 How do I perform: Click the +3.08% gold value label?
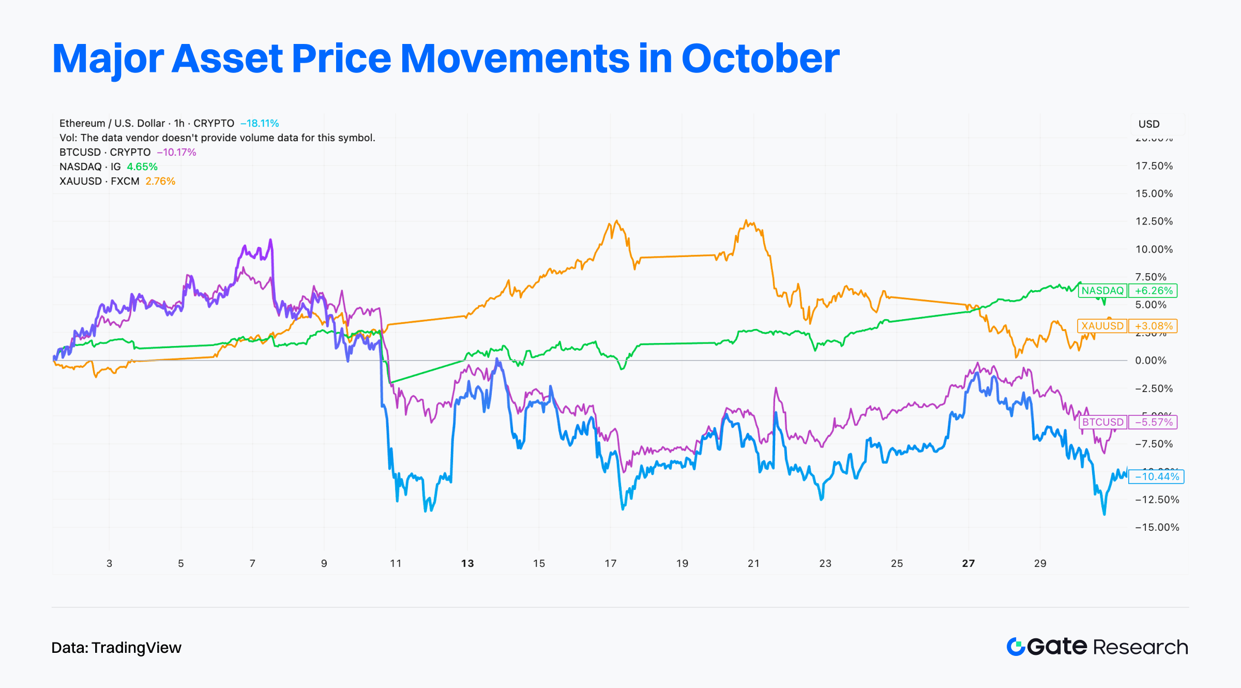1153,326
